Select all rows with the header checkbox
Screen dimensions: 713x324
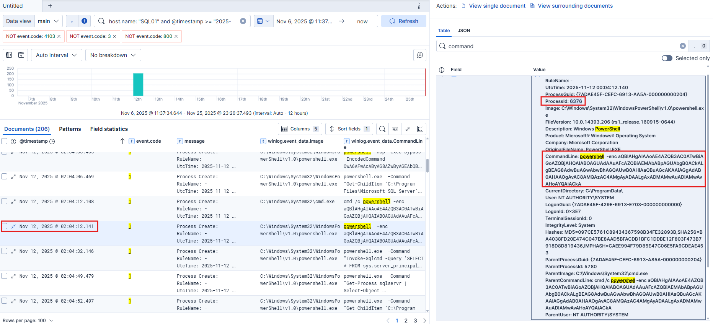(5, 141)
